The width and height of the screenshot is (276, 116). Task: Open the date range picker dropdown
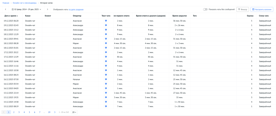26,9
